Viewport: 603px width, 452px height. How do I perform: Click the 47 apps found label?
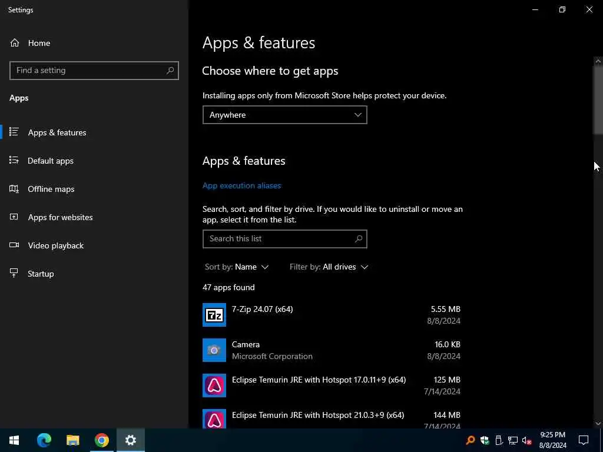pyautogui.click(x=228, y=287)
